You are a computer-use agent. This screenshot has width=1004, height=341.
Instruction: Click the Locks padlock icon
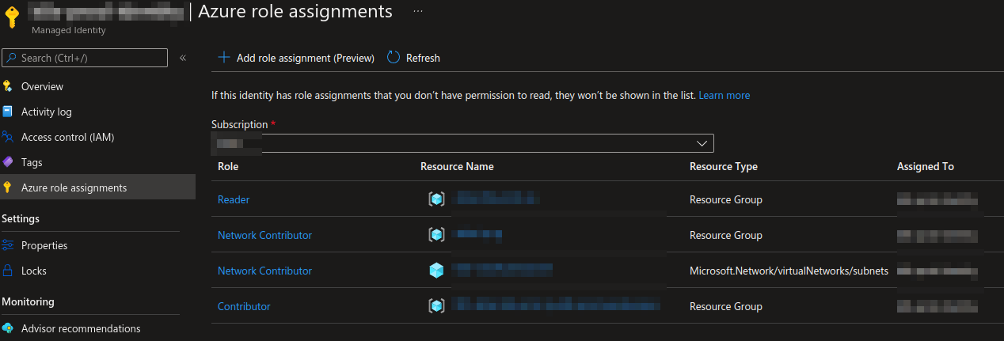(8, 271)
